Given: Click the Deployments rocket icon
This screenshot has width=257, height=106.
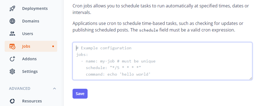Looking at the screenshot, I should 12,8.
